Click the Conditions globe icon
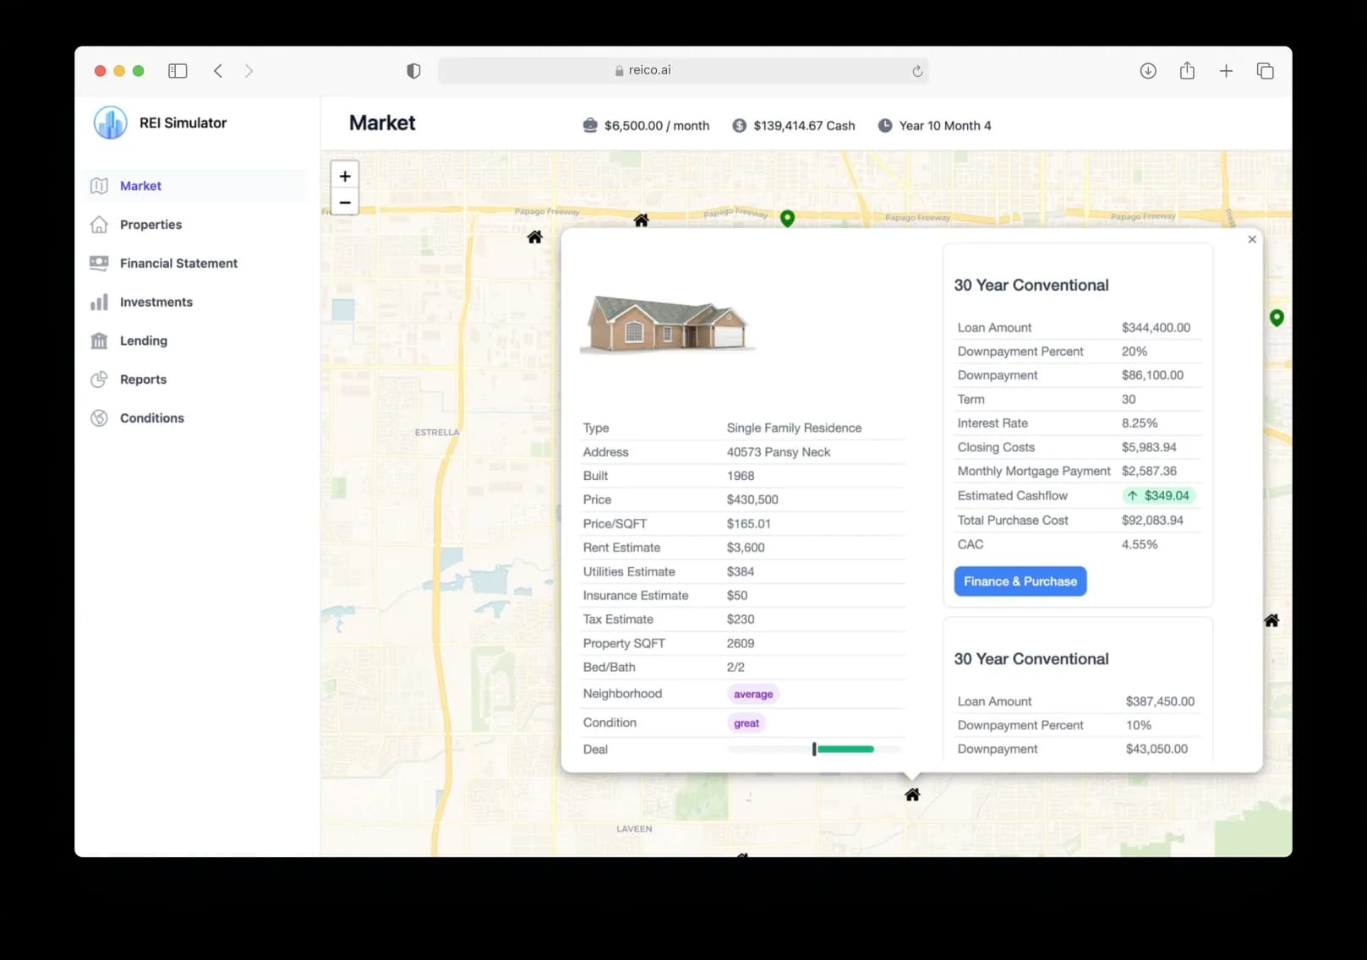1367x960 pixels. point(99,418)
